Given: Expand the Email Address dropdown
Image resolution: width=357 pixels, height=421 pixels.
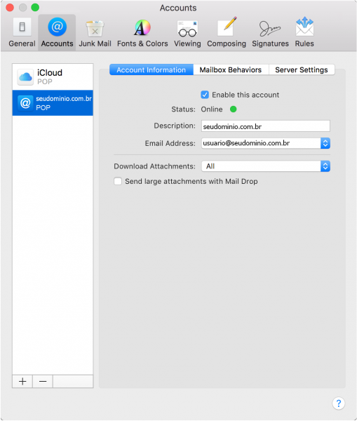Looking at the screenshot, I should click(x=325, y=143).
